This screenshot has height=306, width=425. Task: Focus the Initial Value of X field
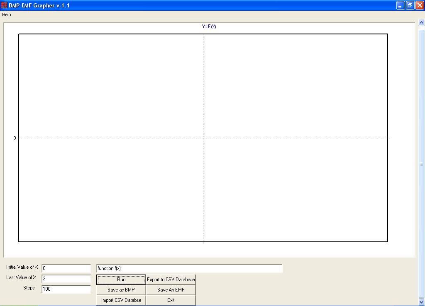click(66, 268)
